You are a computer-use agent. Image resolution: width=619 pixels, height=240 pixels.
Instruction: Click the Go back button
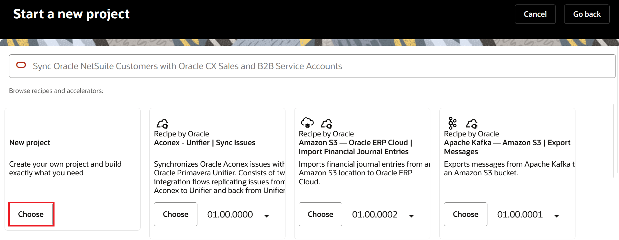click(x=586, y=14)
